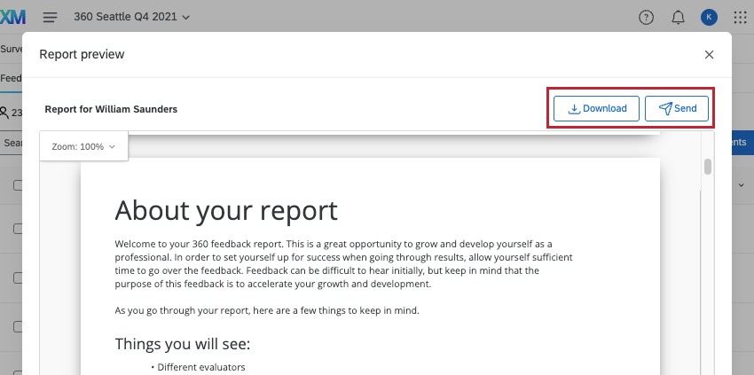
Task: Open the Zoom: 100% dropdown
Action: pyautogui.click(x=83, y=146)
